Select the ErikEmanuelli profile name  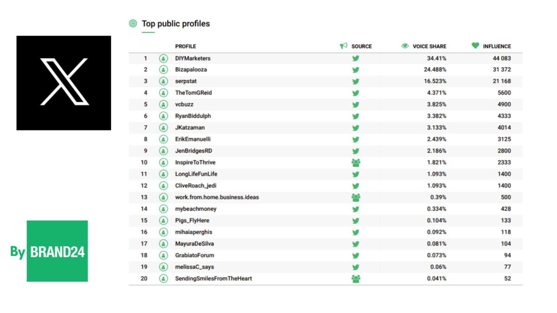pyautogui.click(x=193, y=139)
